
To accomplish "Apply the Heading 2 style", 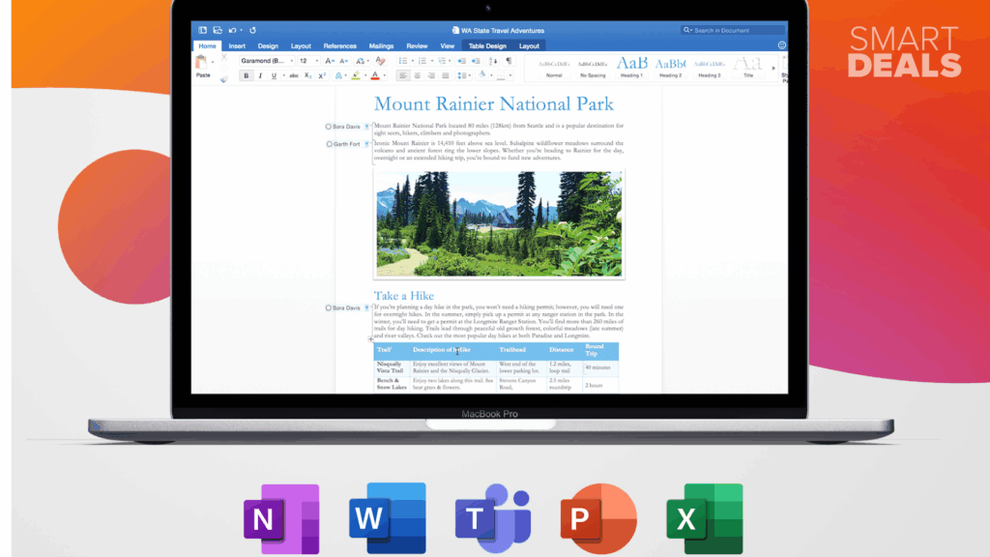I will 671,67.
